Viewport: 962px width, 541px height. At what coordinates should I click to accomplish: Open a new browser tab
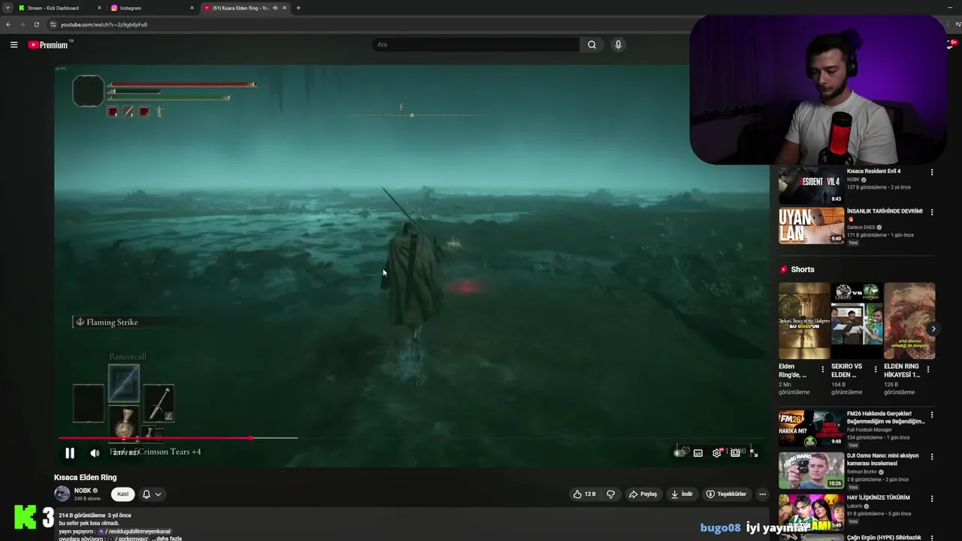(x=298, y=8)
